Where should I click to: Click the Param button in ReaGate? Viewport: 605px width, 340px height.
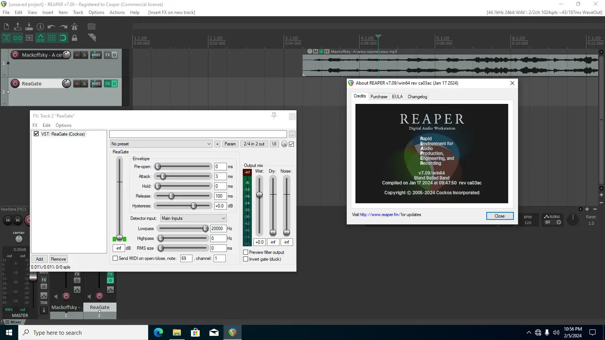click(230, 144)
